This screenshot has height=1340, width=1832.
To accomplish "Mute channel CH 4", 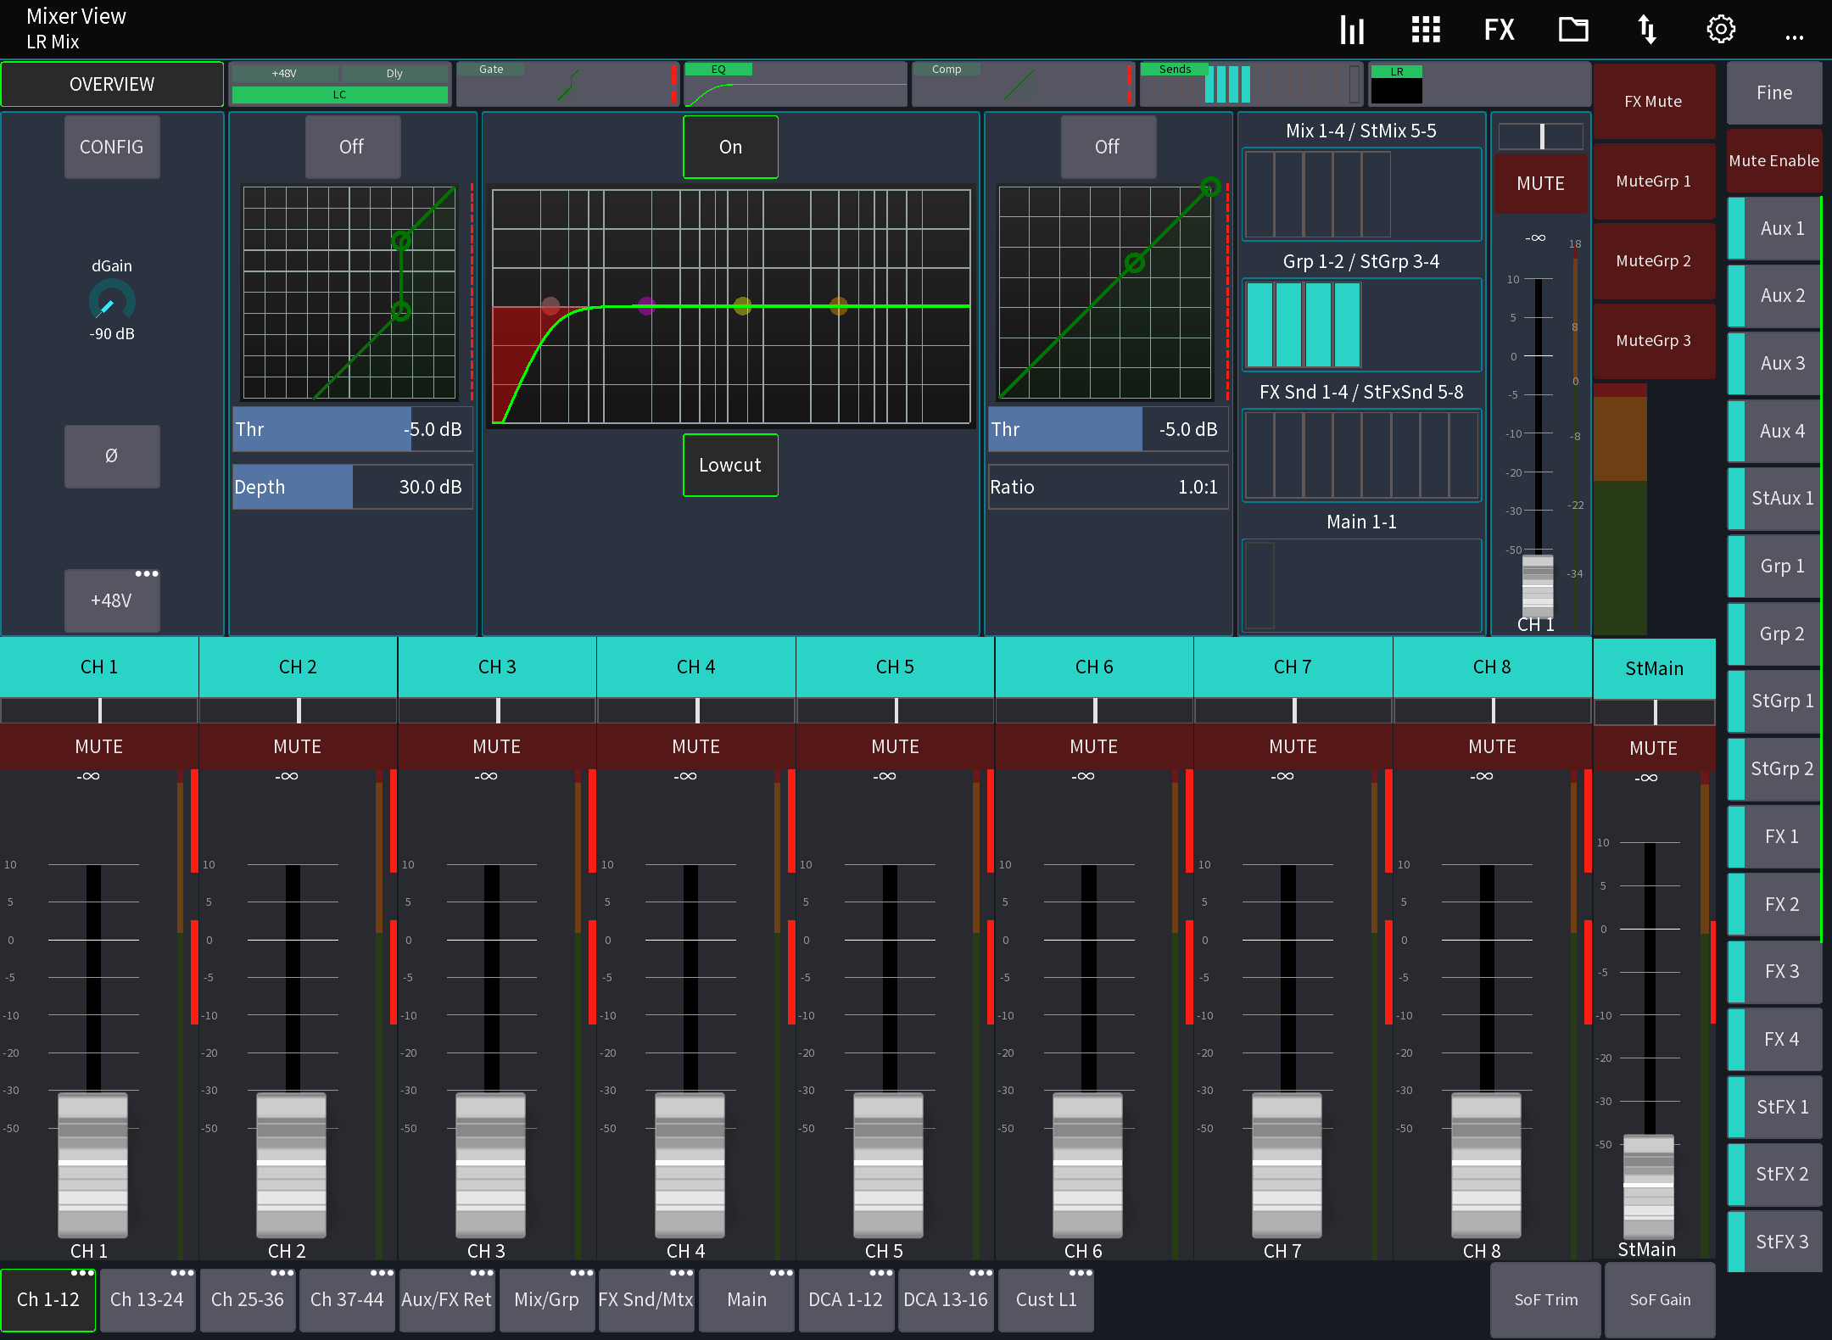I will pyautogui.click(x=695, y=746).
